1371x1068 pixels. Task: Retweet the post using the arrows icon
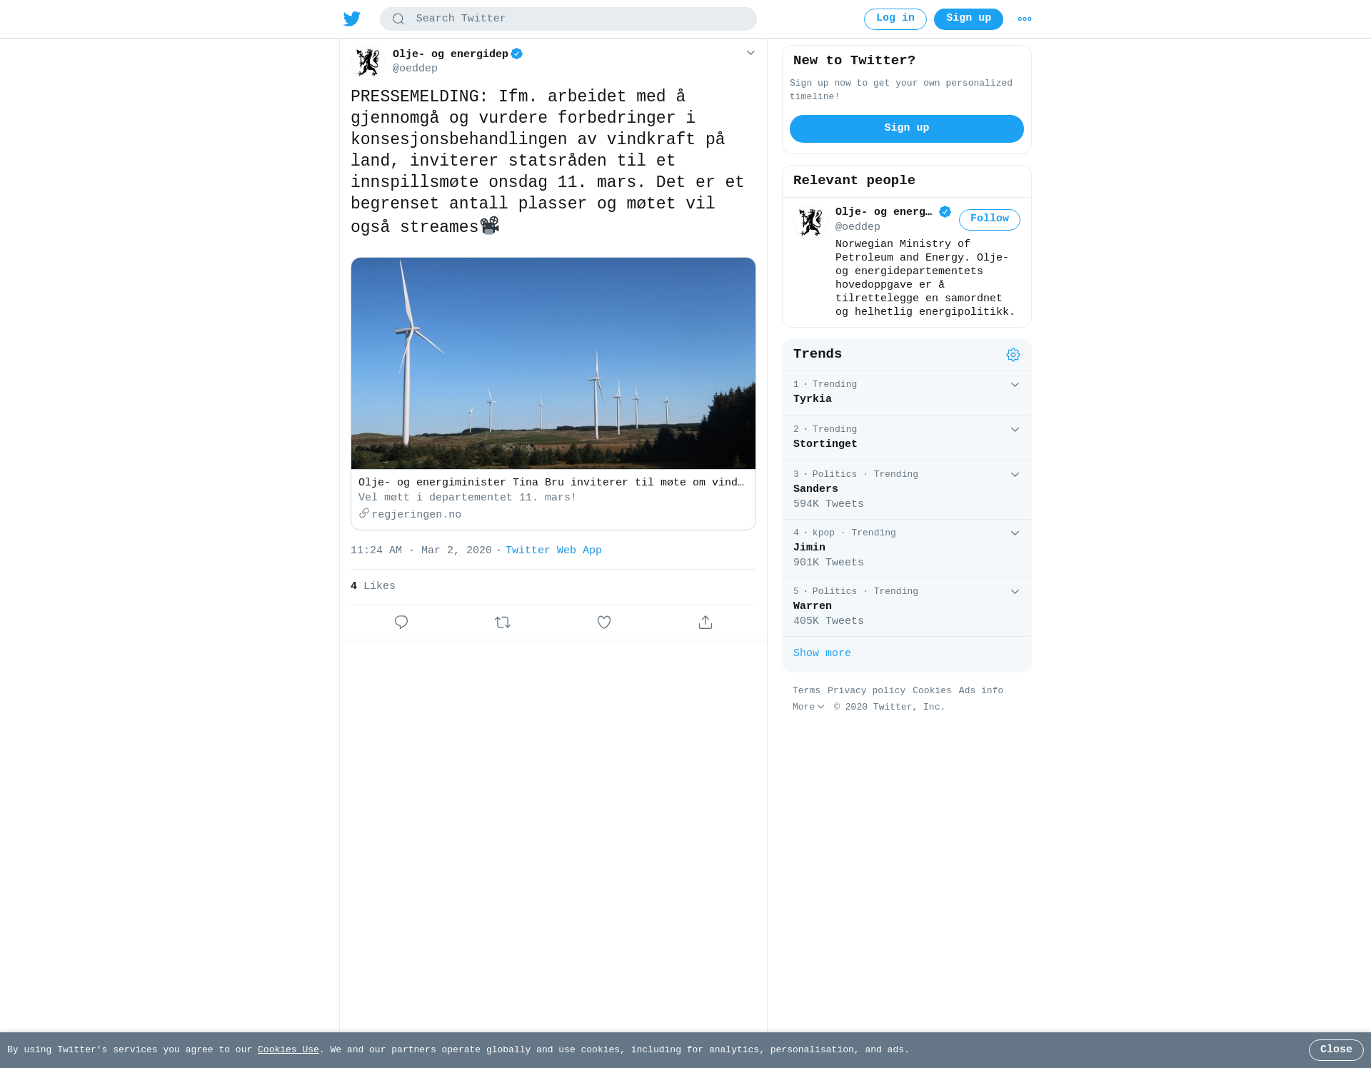(503, 623)
